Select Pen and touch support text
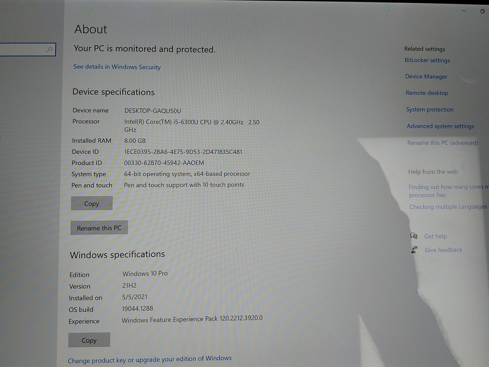The height and width of the screenshot is (367, 489). (184, 185)
